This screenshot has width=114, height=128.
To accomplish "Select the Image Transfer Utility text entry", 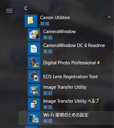I will [x=65, y=87].
